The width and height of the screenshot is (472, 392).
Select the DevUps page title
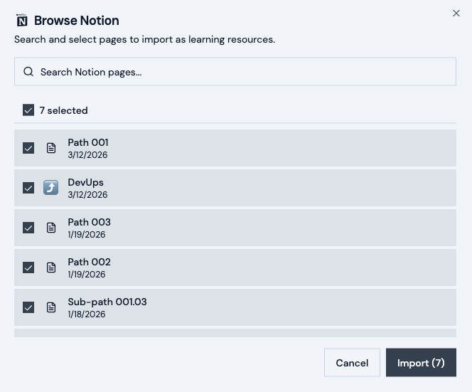click(85, 183)
